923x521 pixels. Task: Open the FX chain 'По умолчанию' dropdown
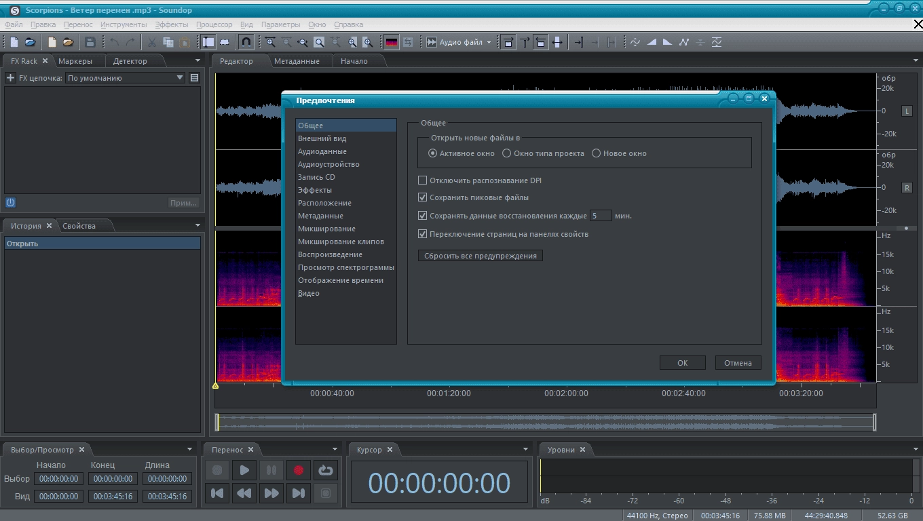pyautogui.click(x=125, y=78)
